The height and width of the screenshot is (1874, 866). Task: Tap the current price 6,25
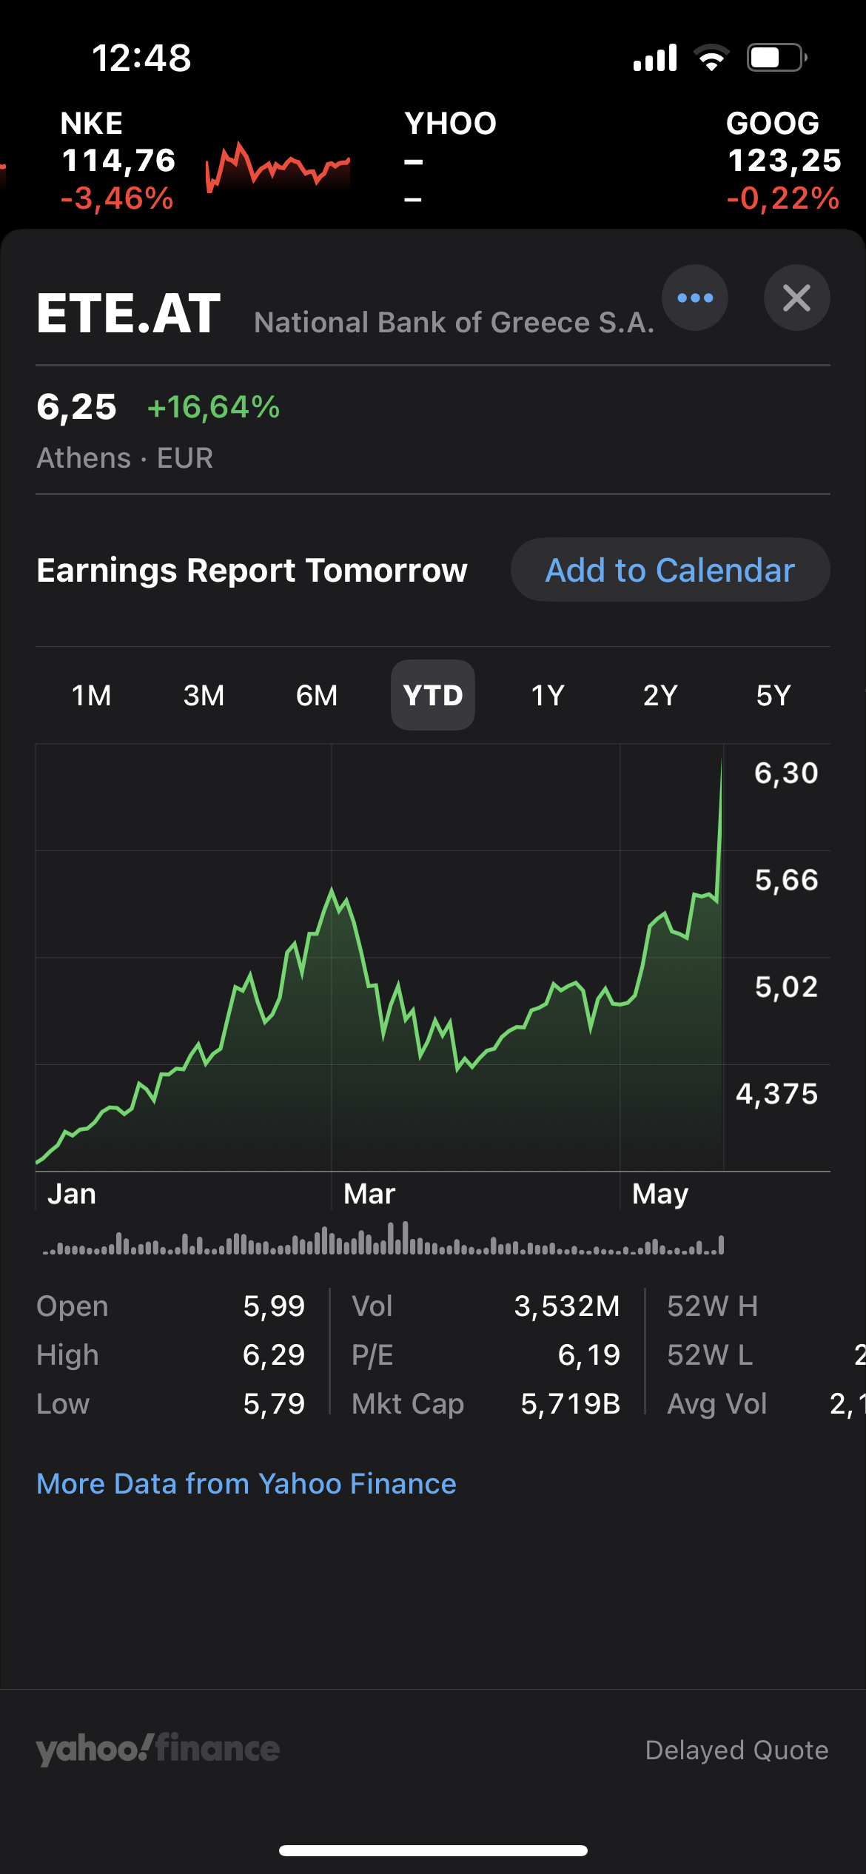click(77, 407)
